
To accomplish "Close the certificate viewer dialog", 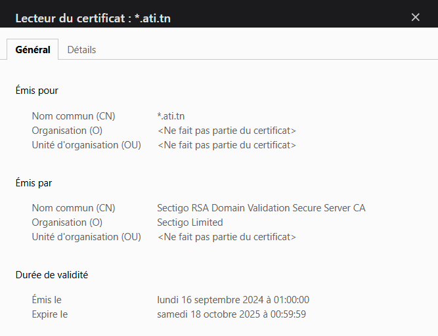I will click(x=416, y=17).
